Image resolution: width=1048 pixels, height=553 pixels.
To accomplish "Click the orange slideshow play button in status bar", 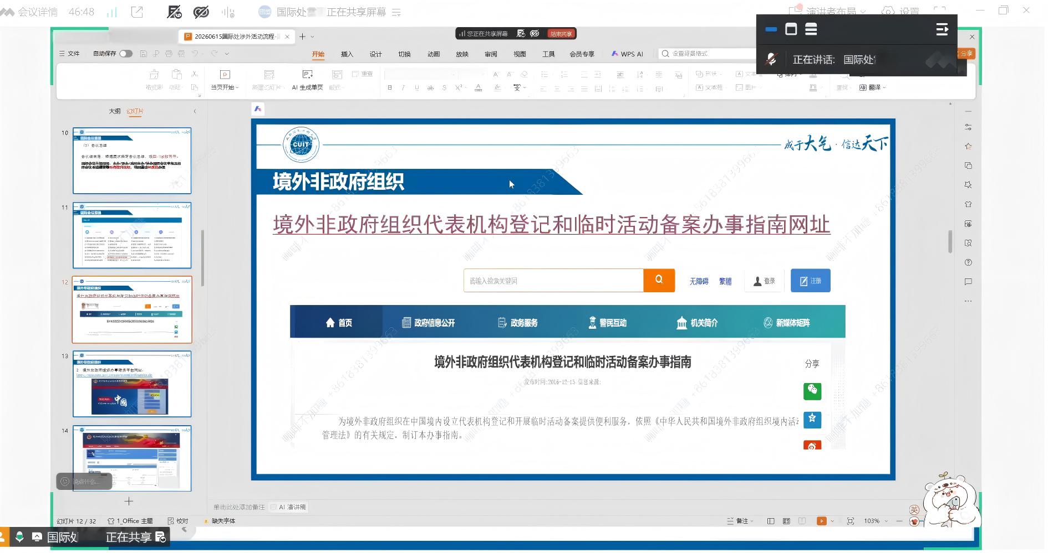I will (x=822, y=521).
